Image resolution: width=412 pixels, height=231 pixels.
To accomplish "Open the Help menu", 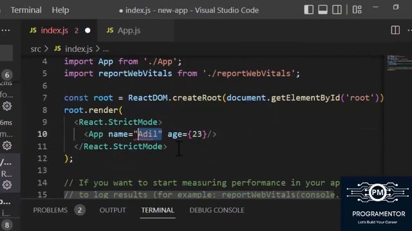I will pos(61,10).
